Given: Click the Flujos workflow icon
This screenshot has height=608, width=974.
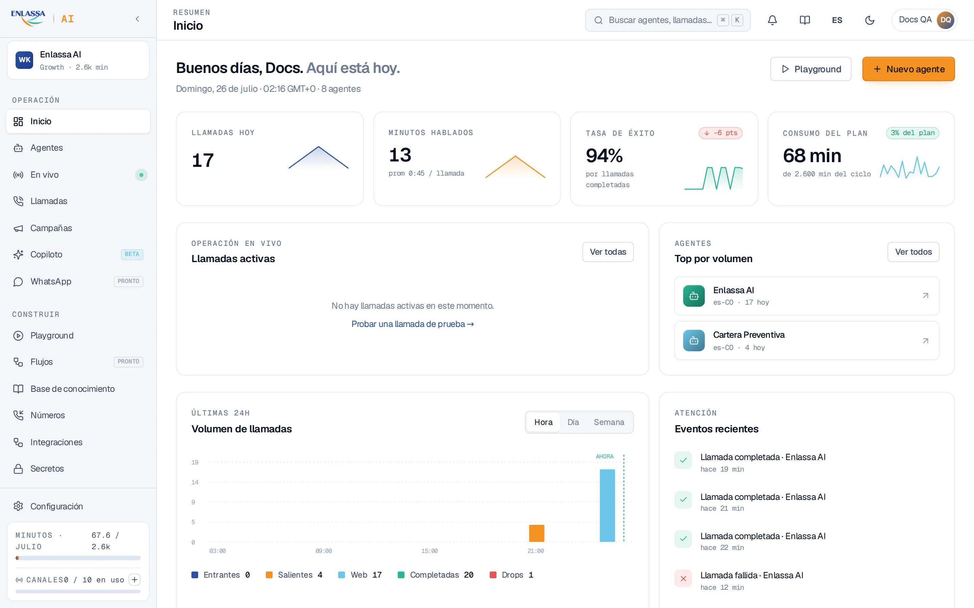Looking at the screenshot, I should (18, 362).
